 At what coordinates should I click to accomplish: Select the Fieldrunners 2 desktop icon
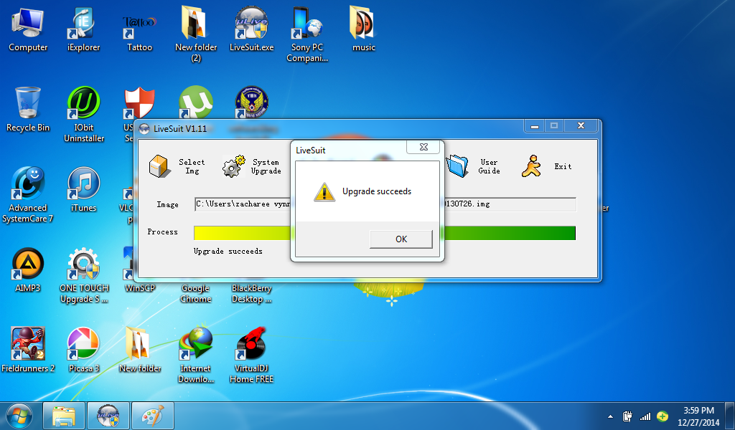pos(28,345)
